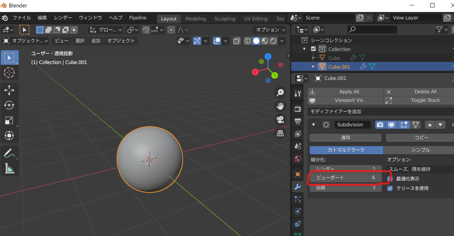Select the Select Box tool in left toolbar
The height and width of the screenshot is (236, 454).
click(9, 58)
